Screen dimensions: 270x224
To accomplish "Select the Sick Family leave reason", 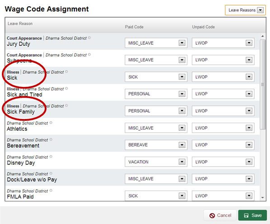I will (x=21, y=112).
